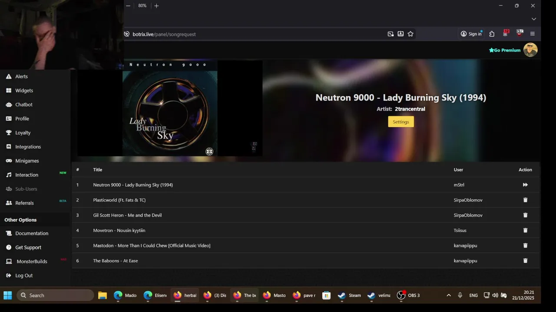
Task: Open the user avatar profile picture
Action: 530,50
